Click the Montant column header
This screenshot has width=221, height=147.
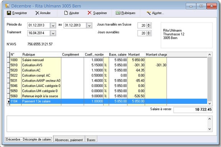click(x=136, y=55)
